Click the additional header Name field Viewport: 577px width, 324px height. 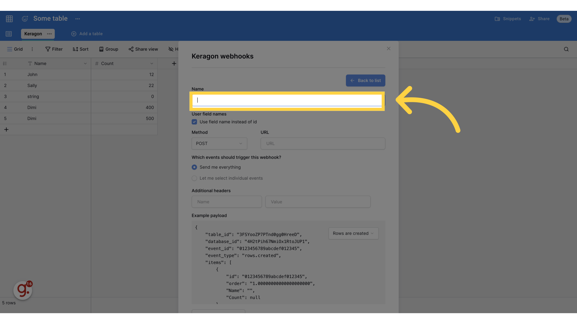(x=227, y=202)
